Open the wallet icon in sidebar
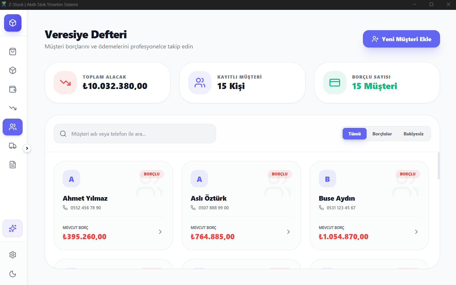The width and height of the screenshot is (456, 285). click(13, 89)
